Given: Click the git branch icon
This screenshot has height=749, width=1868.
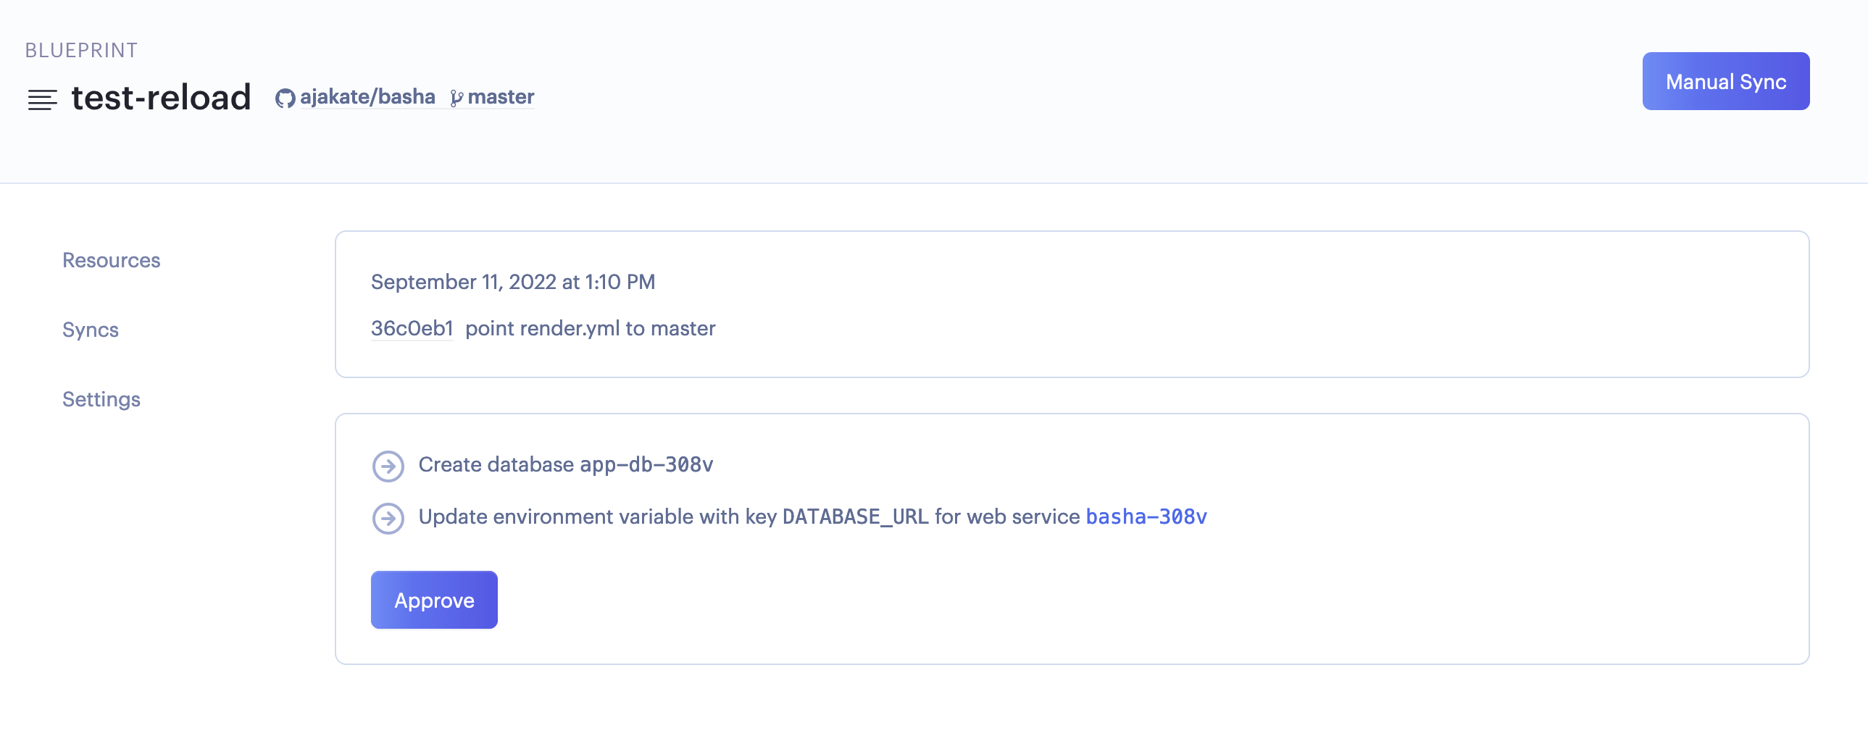Looking at the screenshot, I should click(456, 98).
